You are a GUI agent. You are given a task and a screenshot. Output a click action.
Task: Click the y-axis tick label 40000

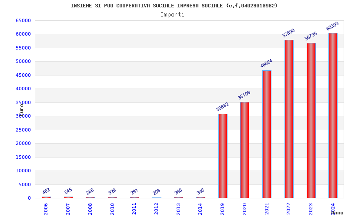point(23,89)
